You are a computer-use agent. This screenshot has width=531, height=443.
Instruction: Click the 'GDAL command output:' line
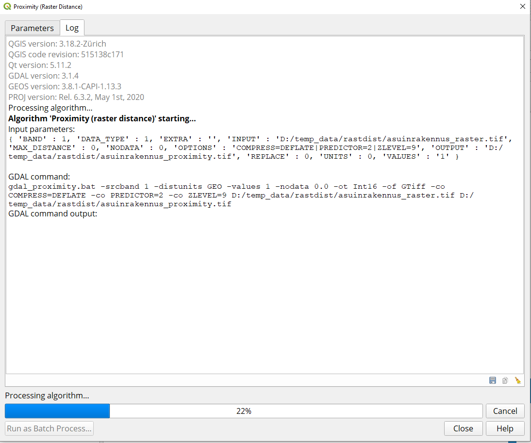pos(53,213)
